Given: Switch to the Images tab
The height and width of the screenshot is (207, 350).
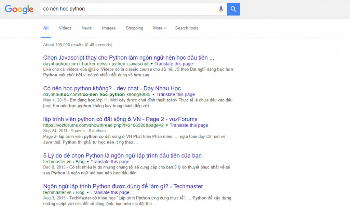Looking at the screenshot, I should pyautogui.click(x=109, y=28).
